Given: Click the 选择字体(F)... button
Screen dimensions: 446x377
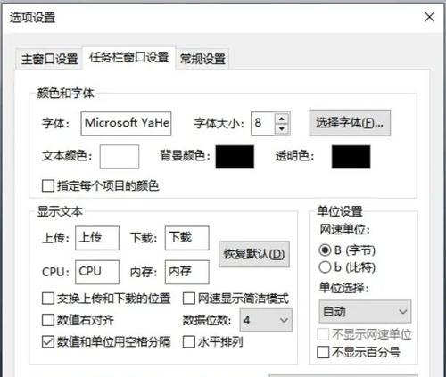Looking at the screenshot, I should click(x=350, y=123).
